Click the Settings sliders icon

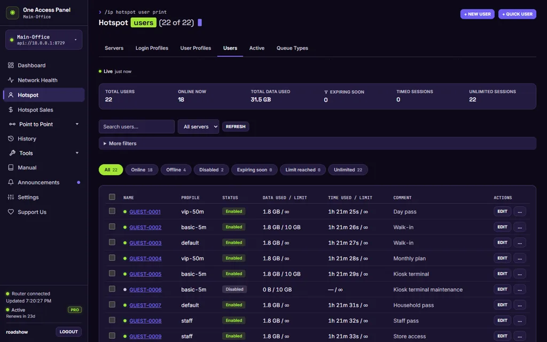11,197
